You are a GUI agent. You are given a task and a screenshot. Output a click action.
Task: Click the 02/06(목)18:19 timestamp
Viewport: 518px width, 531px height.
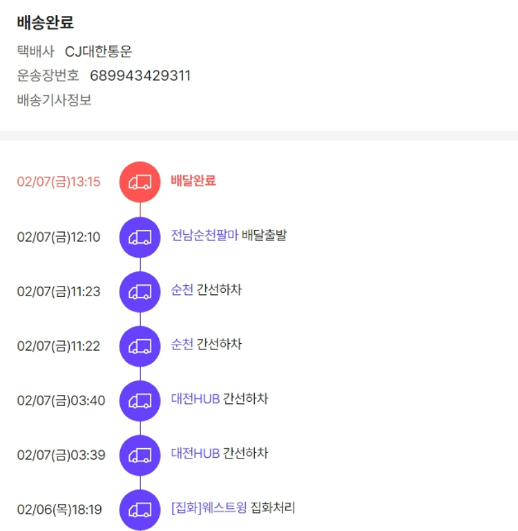(59, 510)
